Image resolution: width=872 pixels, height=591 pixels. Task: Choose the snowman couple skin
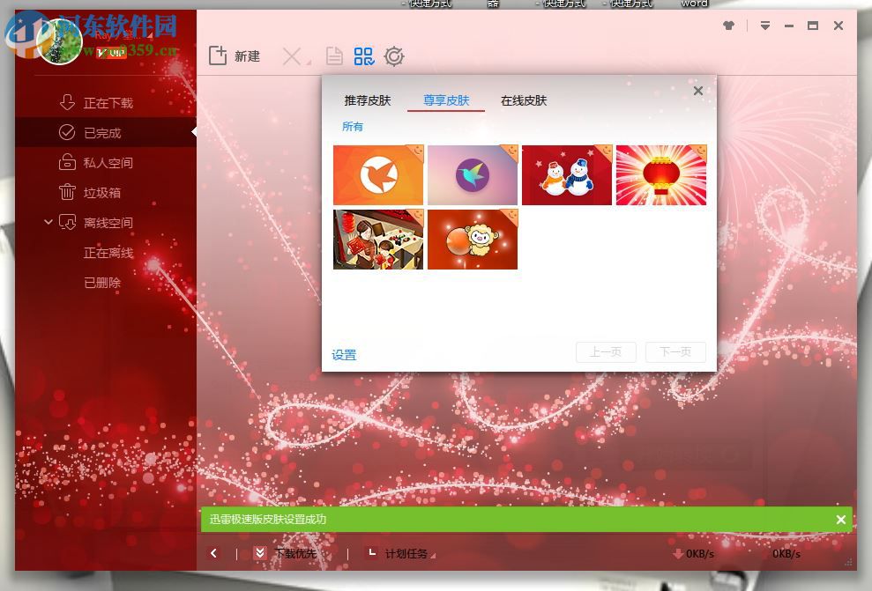pos(566,174)
